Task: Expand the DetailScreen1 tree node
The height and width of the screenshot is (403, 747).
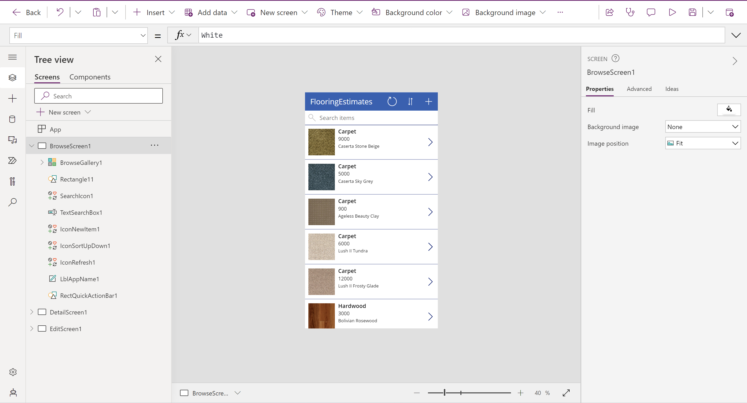Action: (32, 312)
